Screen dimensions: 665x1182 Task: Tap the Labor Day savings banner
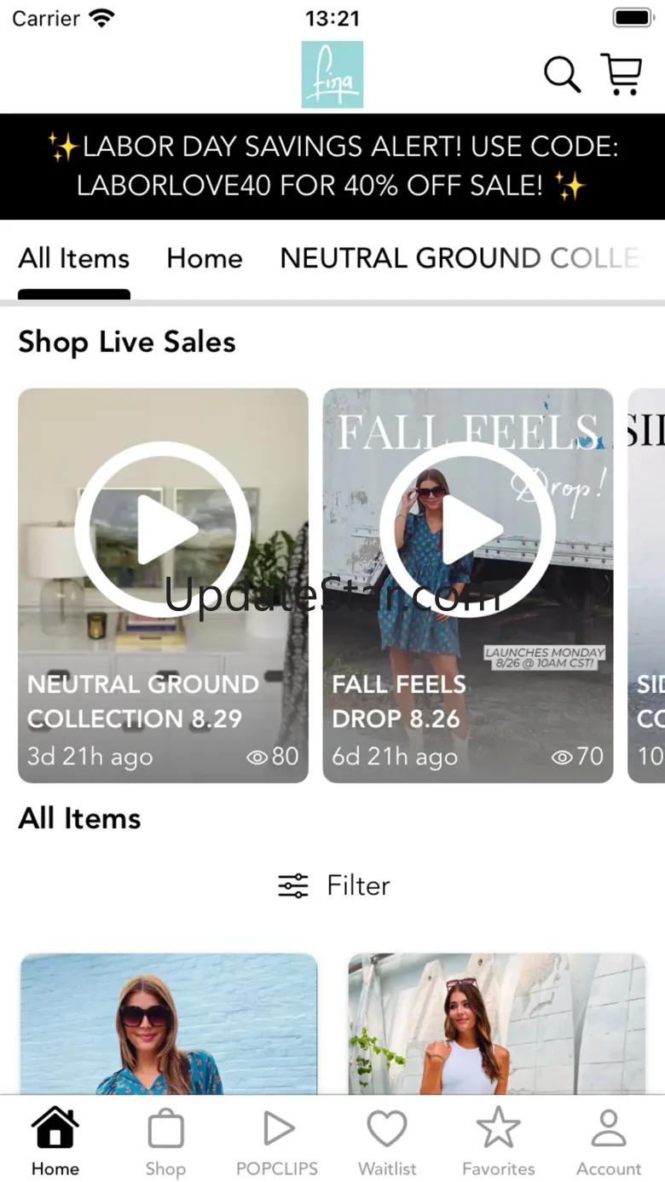pos(332,166)
